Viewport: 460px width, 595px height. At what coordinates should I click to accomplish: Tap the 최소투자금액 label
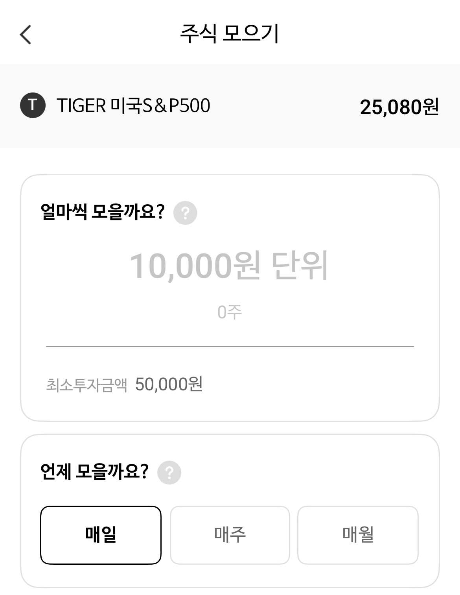[86, 384]
